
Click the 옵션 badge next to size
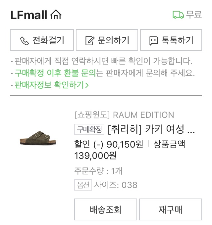click(x=83, y=185)
